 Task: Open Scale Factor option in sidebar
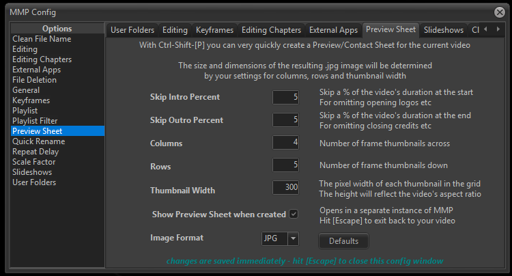click(34, 162)
